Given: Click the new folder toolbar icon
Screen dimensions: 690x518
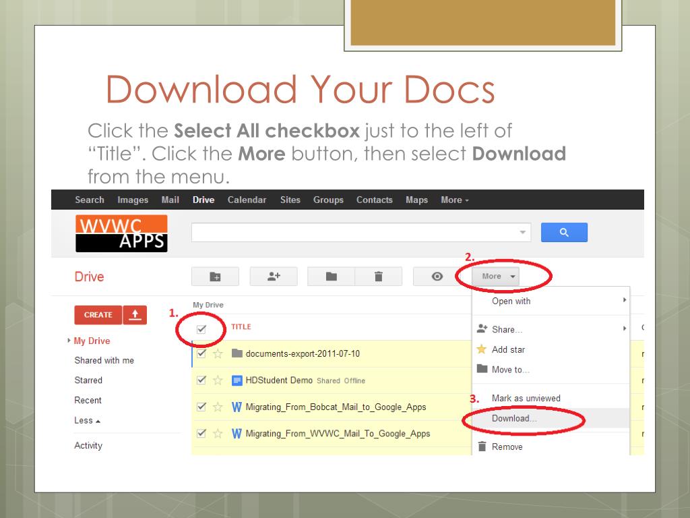Looking at the screenshot, I should point(215,277).
